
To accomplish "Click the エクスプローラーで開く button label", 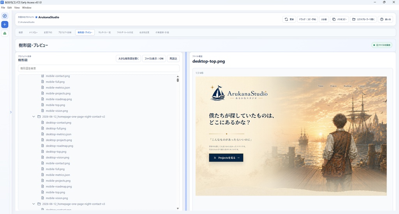I will (365, 19).
